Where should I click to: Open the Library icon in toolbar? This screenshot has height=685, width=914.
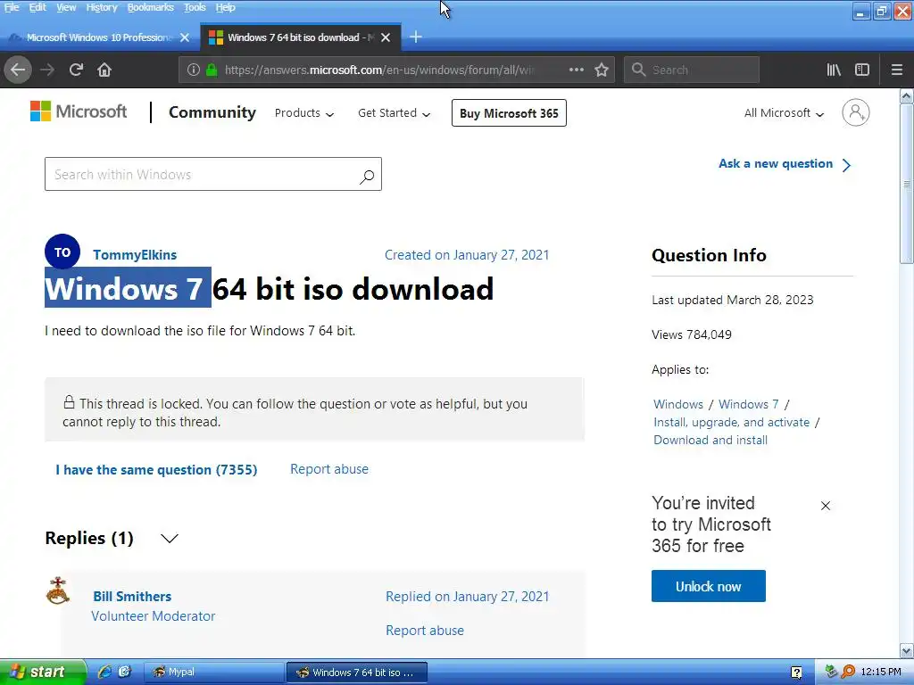(834, 70)
